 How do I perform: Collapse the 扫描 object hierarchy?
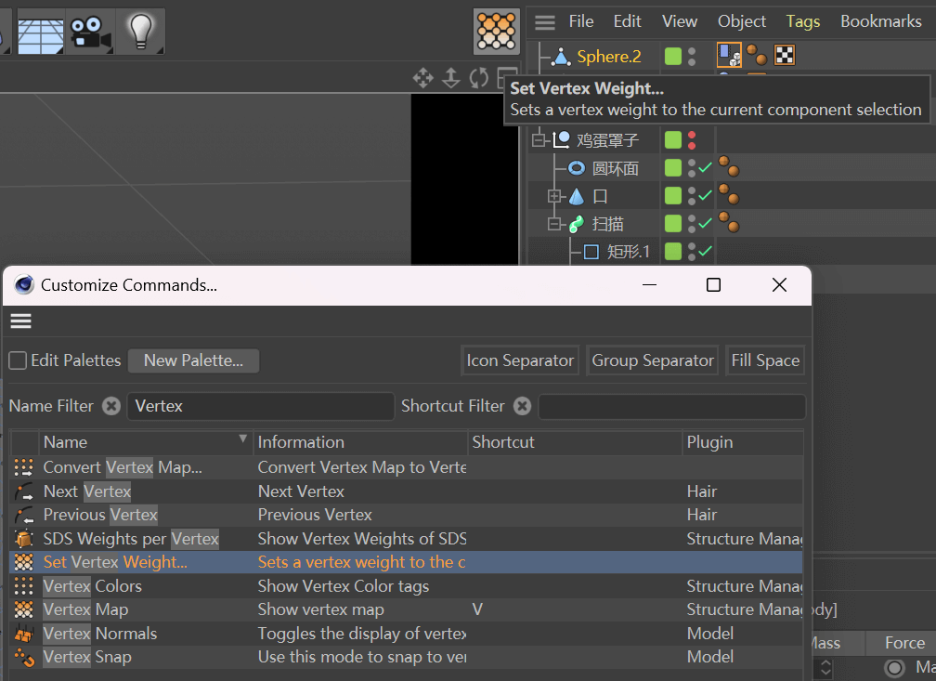(x=554, y=224)
